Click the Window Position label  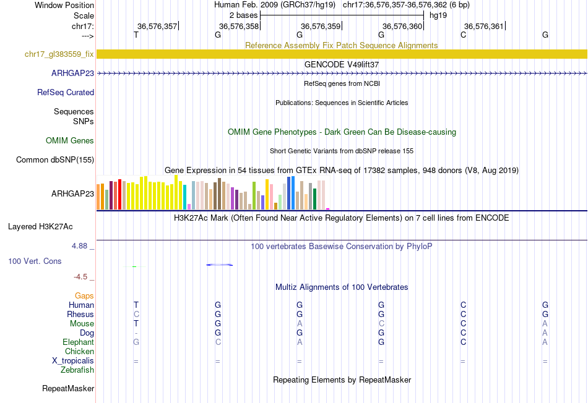[64, 5]
